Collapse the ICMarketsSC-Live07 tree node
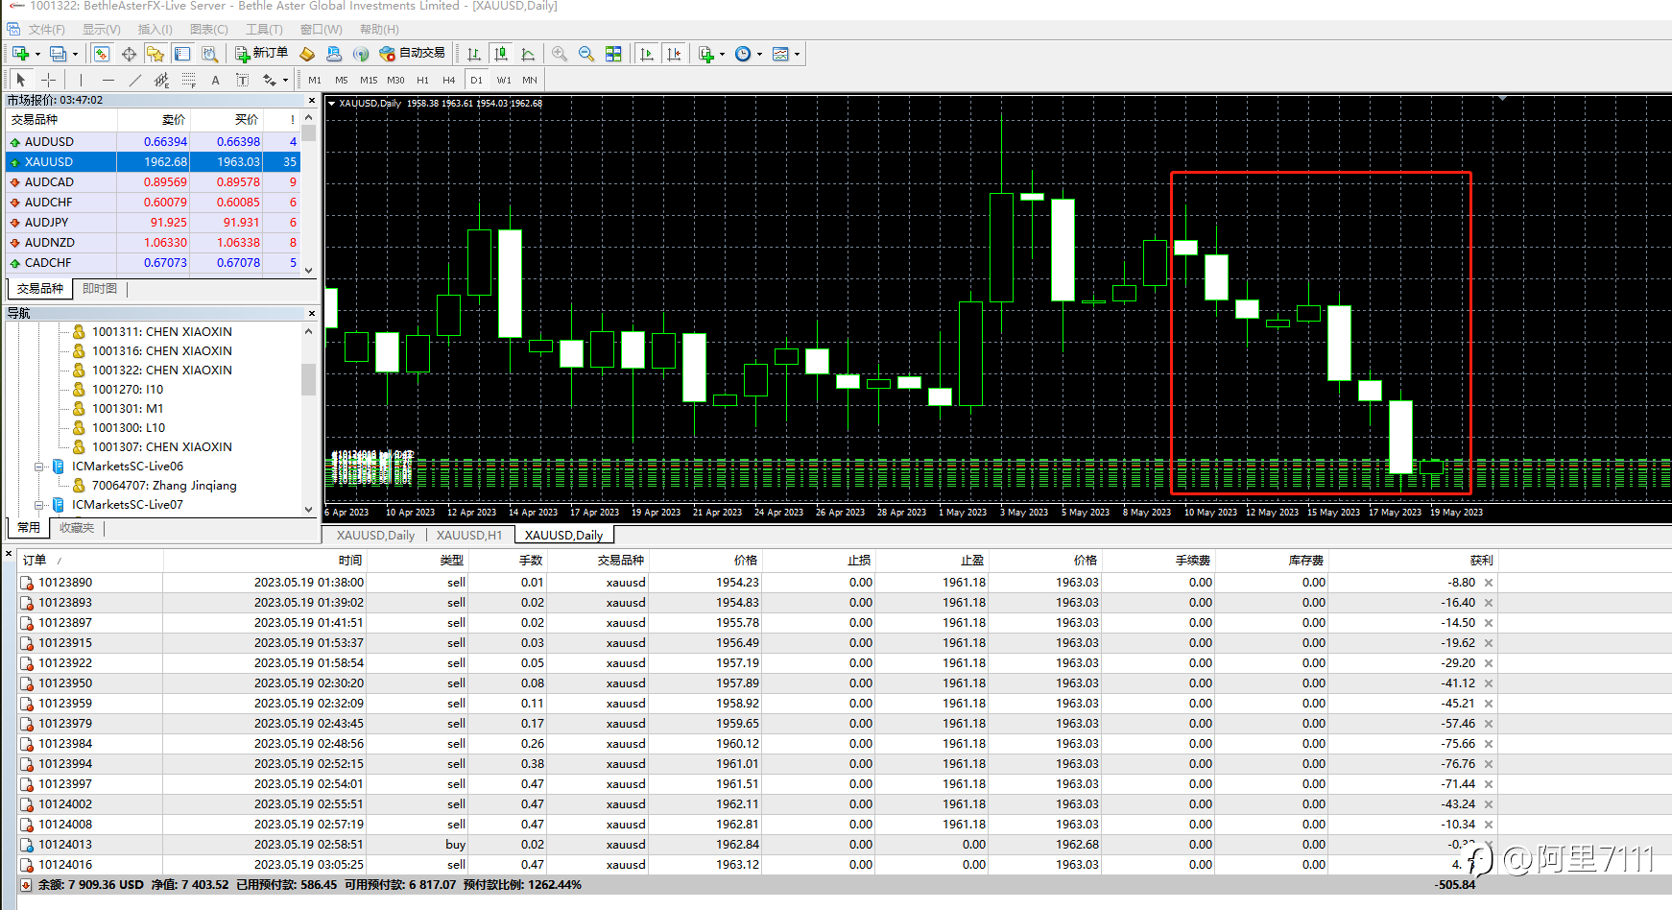The height and width of the screenshot is (910, 1672). pyautogui.click(x=39, y=505)
